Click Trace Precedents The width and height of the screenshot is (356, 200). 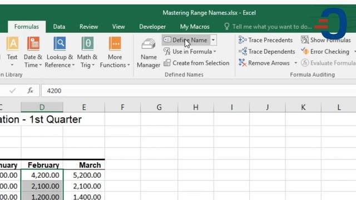[266, 40]
